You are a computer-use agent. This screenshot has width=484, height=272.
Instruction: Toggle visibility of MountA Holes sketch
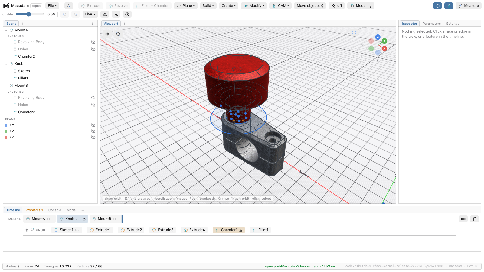[x=93, y=49]
